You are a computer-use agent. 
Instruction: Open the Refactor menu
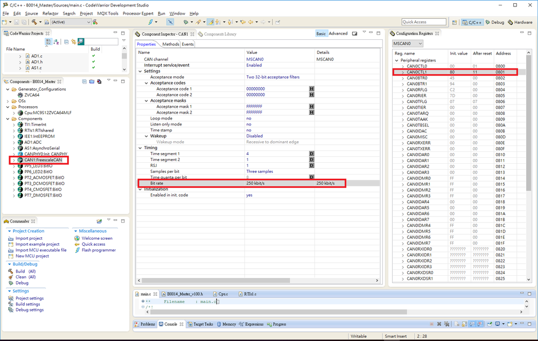(51, 13)
